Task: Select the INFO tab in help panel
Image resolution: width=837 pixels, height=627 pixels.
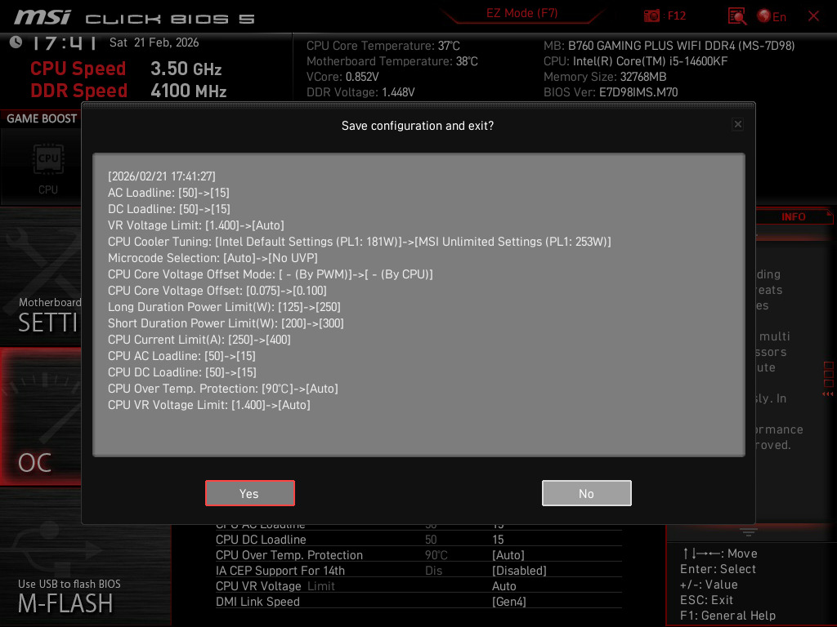Action: click(793, 217)
